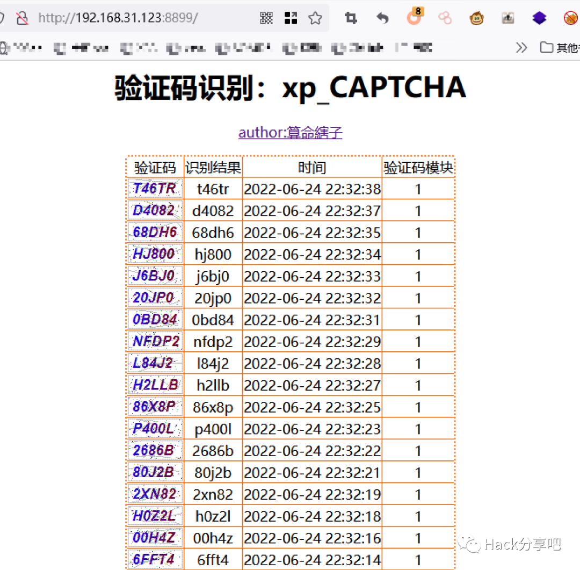Click the QR code icon in address bar
Viewport: 580px width, 570px height.
point(266,18)
